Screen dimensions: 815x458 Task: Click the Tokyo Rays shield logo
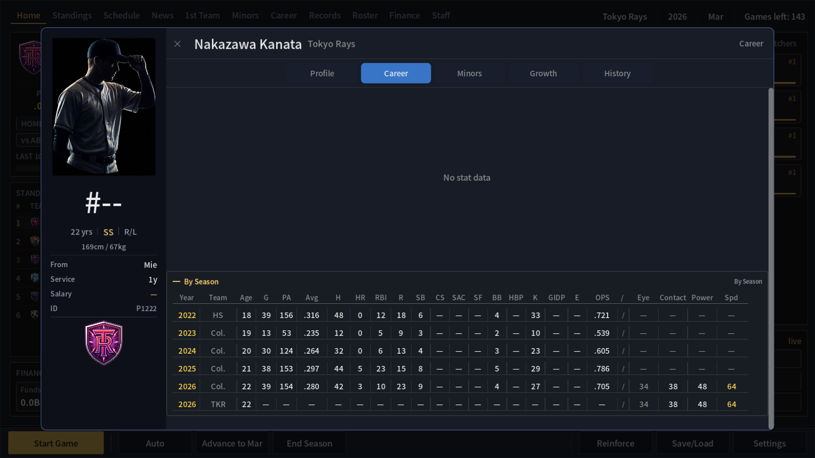pyautogui.click(x=104, y=343)
